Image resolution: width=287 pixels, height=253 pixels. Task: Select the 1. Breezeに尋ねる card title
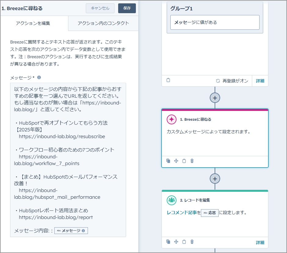(x=195, y=119)
